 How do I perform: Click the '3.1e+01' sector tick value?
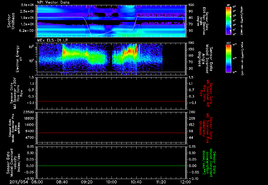pos(27,5)
